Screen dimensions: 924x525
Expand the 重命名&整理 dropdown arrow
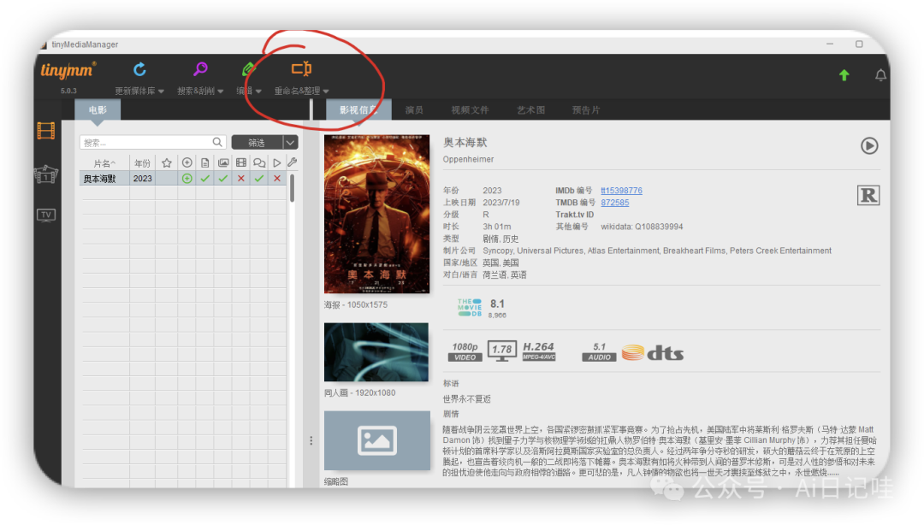click(326, 91)
